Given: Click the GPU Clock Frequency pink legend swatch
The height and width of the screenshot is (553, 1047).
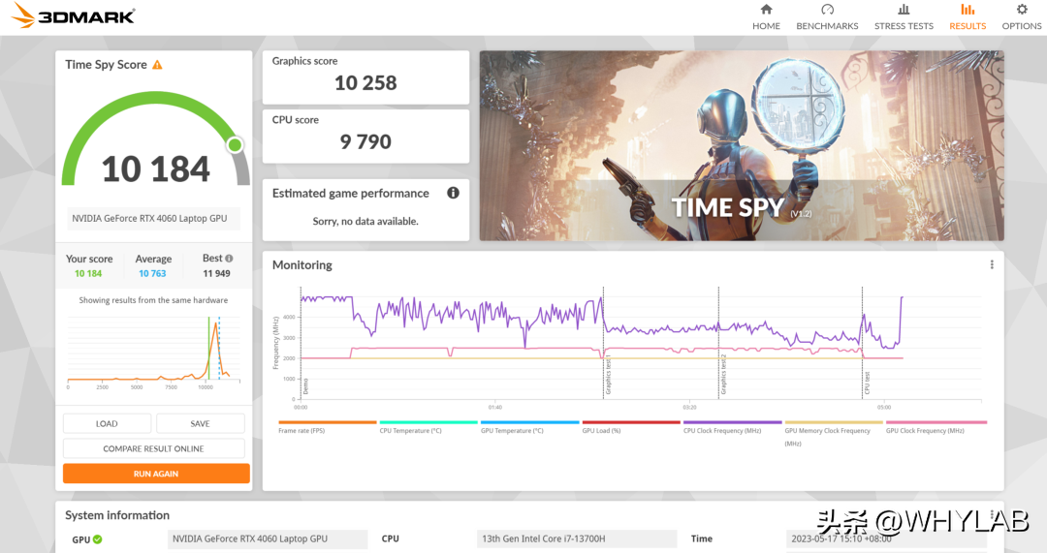Looking at the screenshot, I should [936, 422].
